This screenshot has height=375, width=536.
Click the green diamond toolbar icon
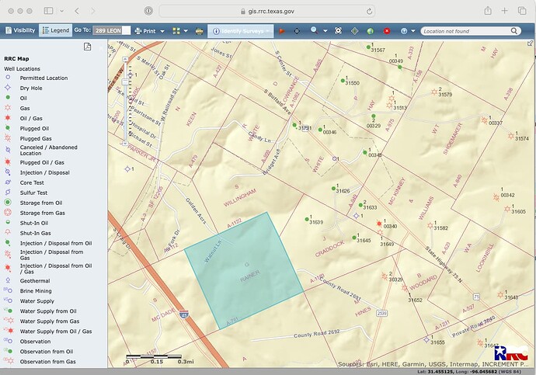tap(355, 31)
